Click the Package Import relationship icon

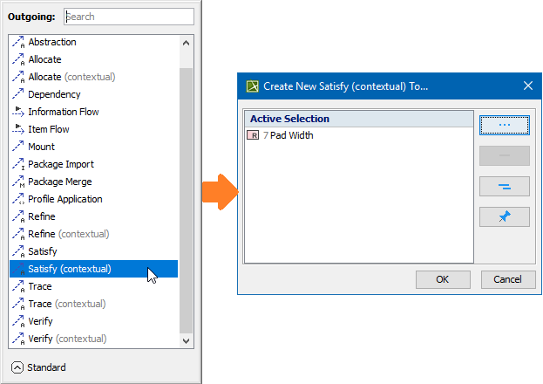(x=18, y=164)
